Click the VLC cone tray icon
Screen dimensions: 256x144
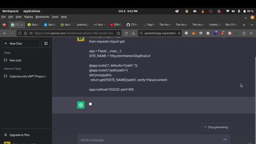[203, 11]
